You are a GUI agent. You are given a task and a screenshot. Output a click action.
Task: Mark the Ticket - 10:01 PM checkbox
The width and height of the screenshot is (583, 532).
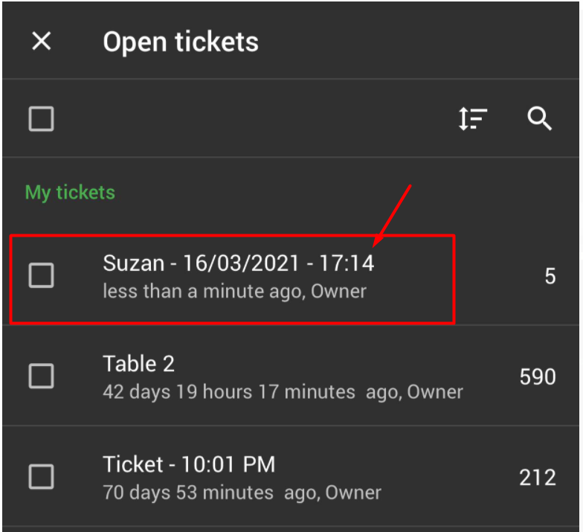coord(41,476)
